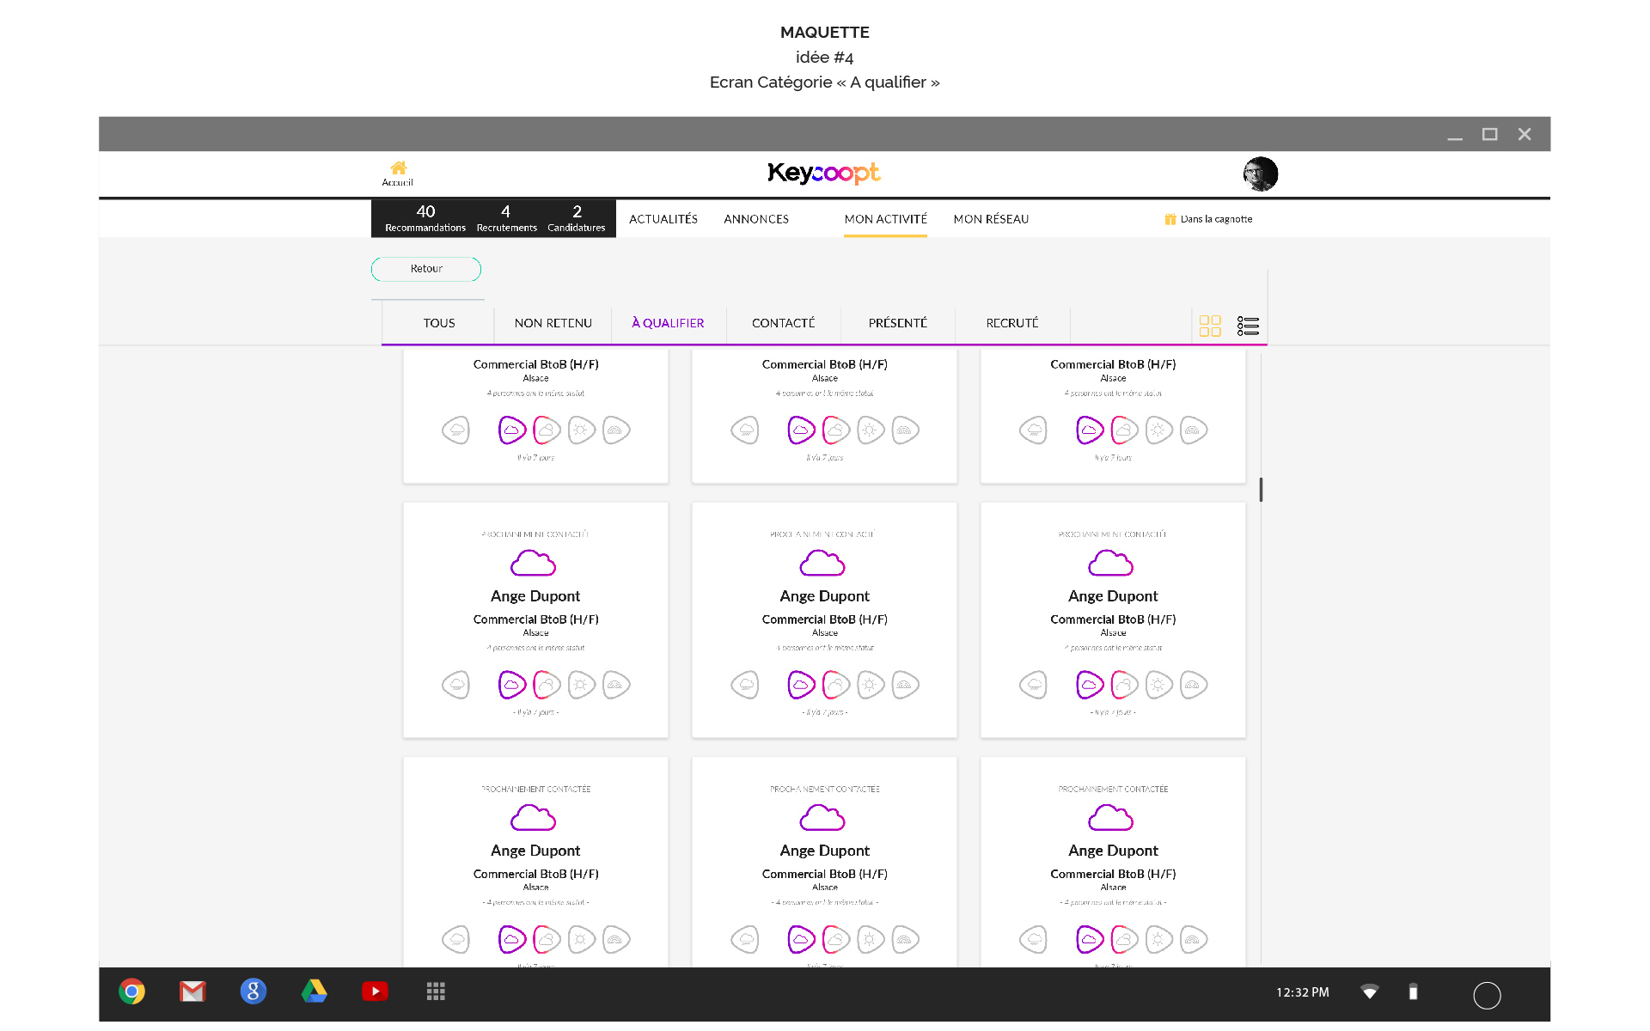
Task: Click Dans la cagnotte gift icon
Action: pyautogui.click(x=1170, y=219)
